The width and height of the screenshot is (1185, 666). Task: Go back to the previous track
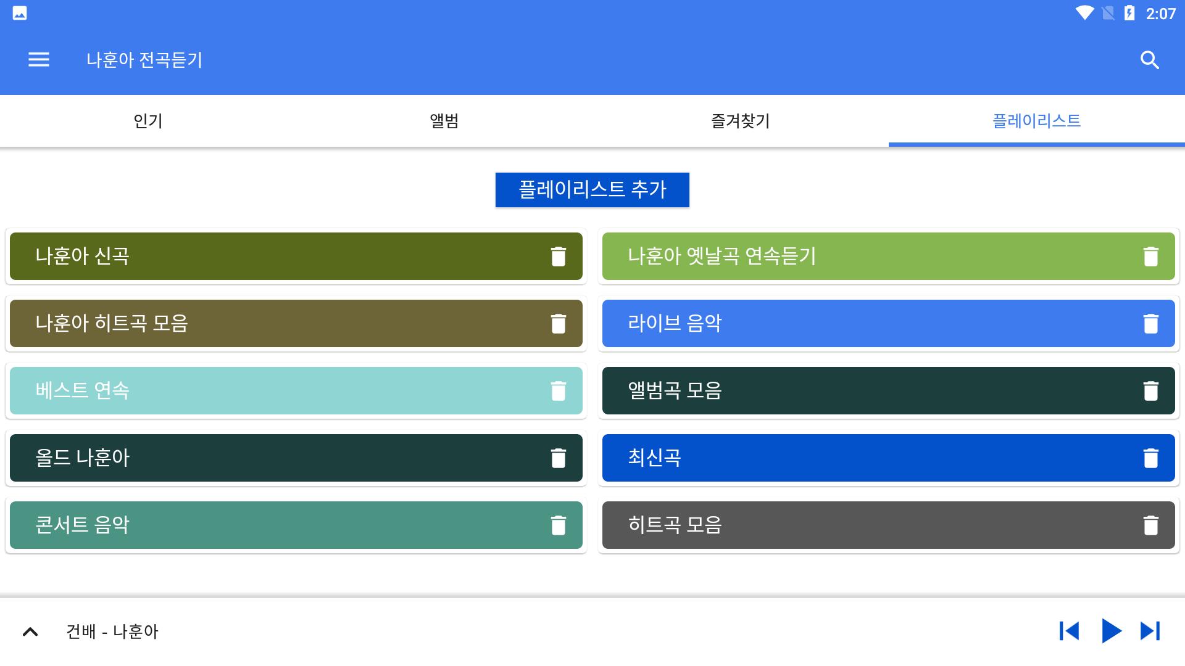pyautogui.click(x=1069, y=631)
